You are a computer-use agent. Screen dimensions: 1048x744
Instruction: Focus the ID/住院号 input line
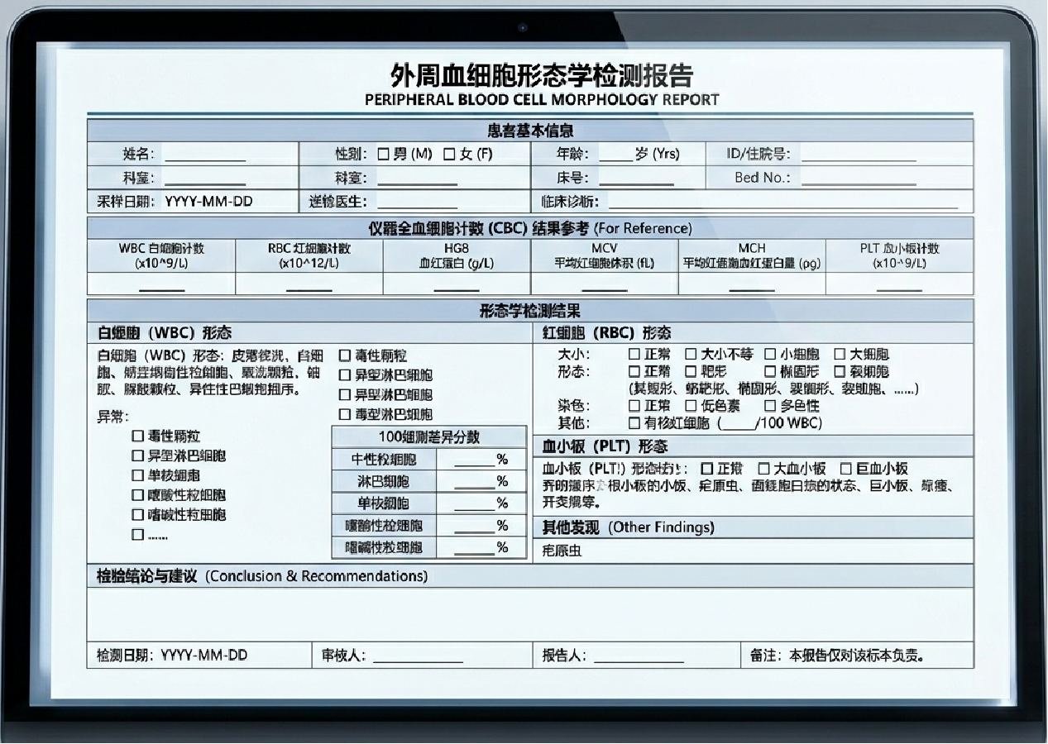[859, 155]
